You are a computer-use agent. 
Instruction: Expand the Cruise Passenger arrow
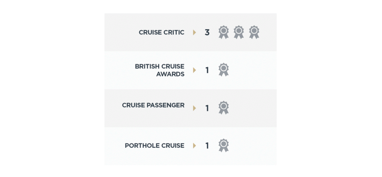pos(194,108)
